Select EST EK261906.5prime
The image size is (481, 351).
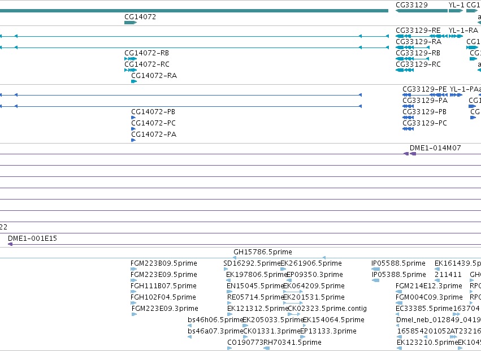pyautogui.click(x=311, y=263)
